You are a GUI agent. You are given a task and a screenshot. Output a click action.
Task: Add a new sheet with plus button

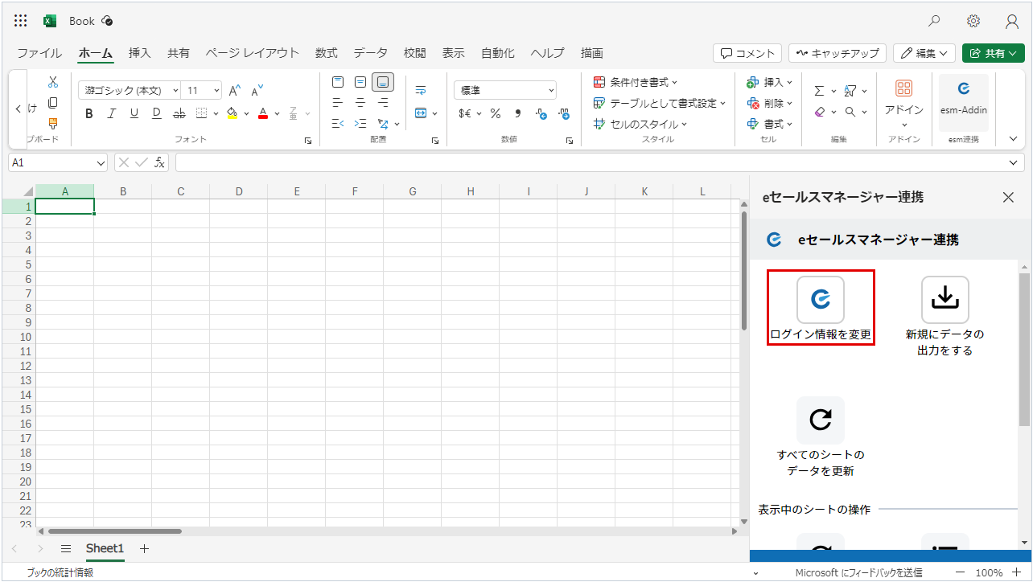click(144, 548)
